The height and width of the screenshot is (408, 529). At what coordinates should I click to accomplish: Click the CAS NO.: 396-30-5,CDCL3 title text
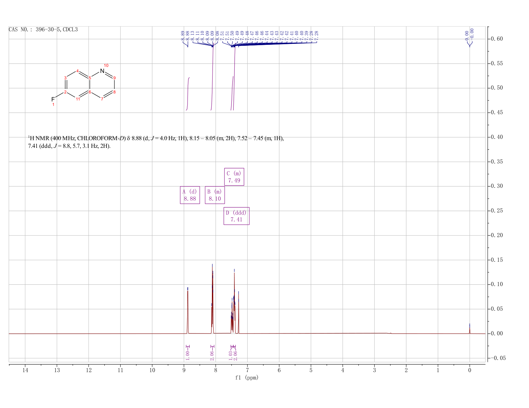coord(43,30)
